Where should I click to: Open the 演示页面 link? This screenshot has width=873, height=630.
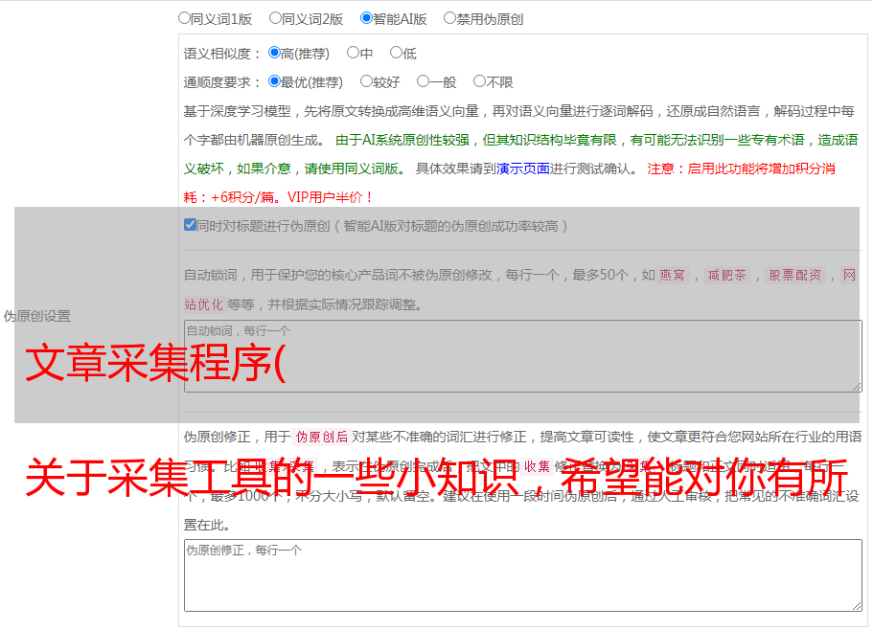(522, 169)
